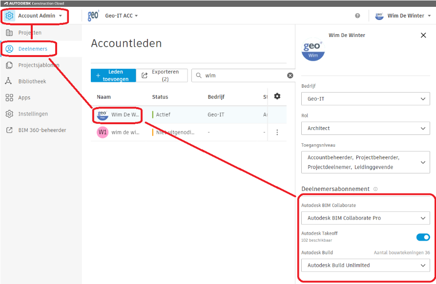436x284 pixels.
Task: Open table column settings gear
Action: click(277, 96)
